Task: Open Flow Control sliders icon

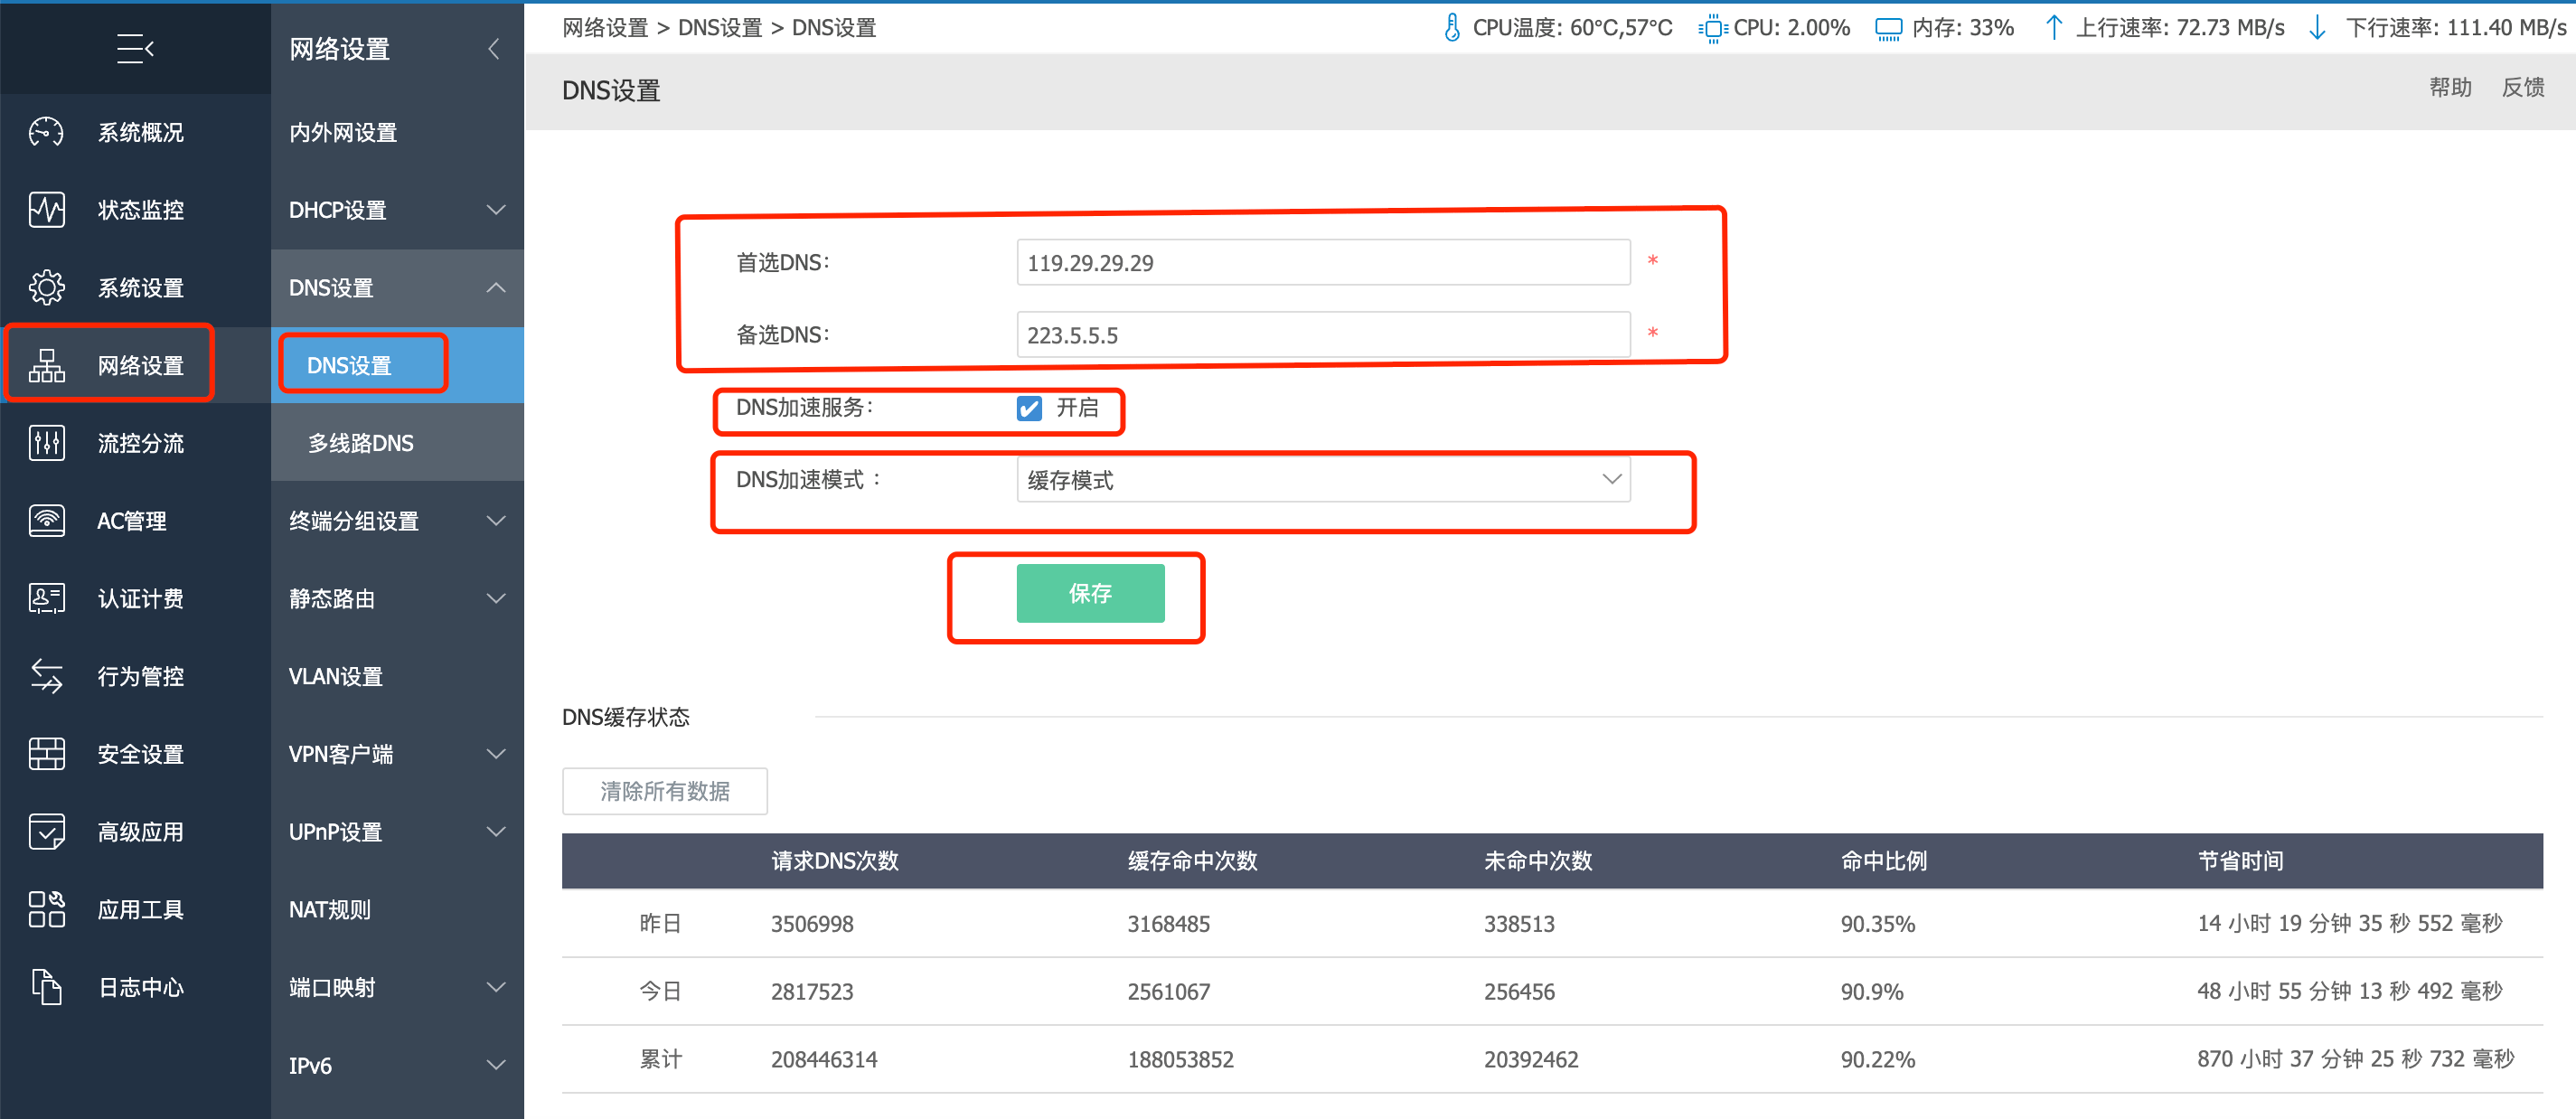Action: click(x=46, y=443)
